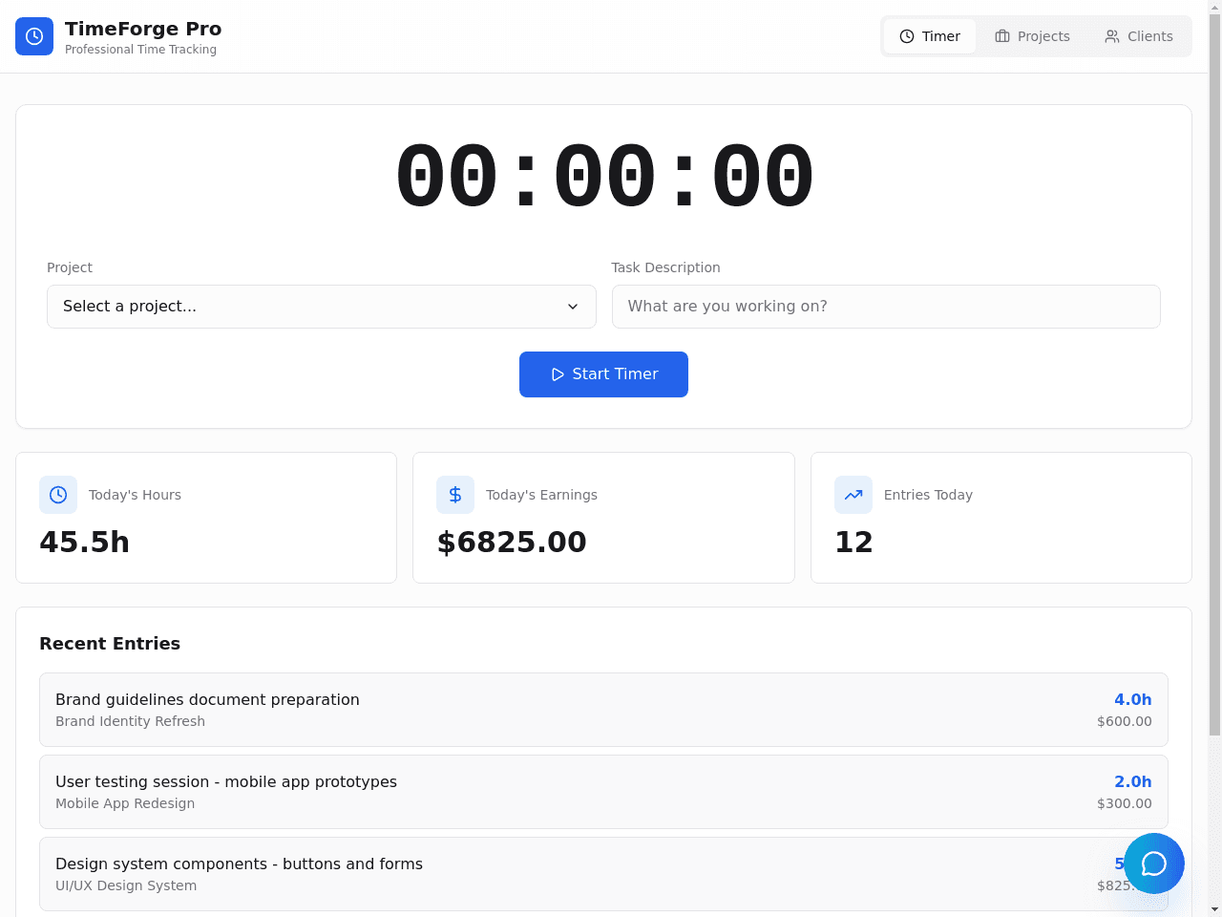Click the $600.00 entry amount
The height and width of the screenshot is (917, 1222).
click(1125, 721)
